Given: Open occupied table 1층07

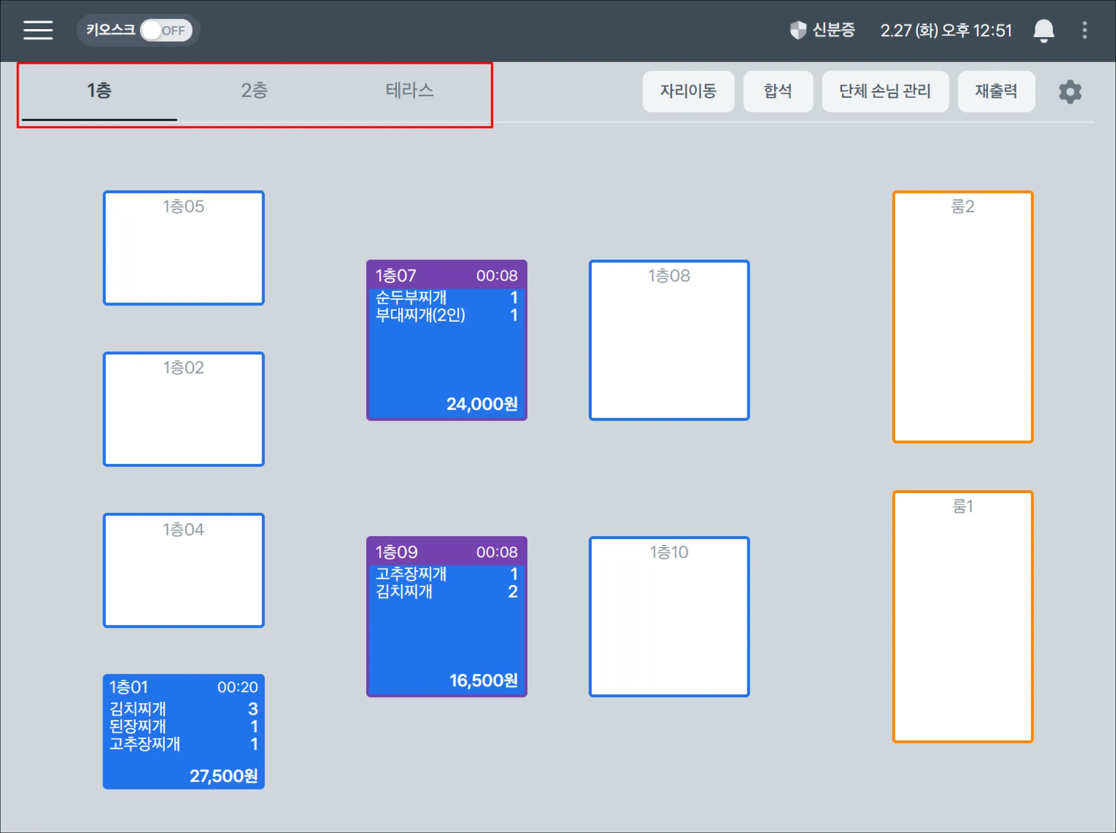Looking at the screenshot, I should pyautogui.click(x=446, y=341).
